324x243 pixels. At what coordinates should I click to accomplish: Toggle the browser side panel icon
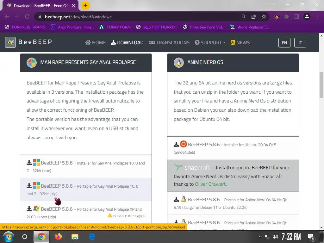(x=297, y=16)
